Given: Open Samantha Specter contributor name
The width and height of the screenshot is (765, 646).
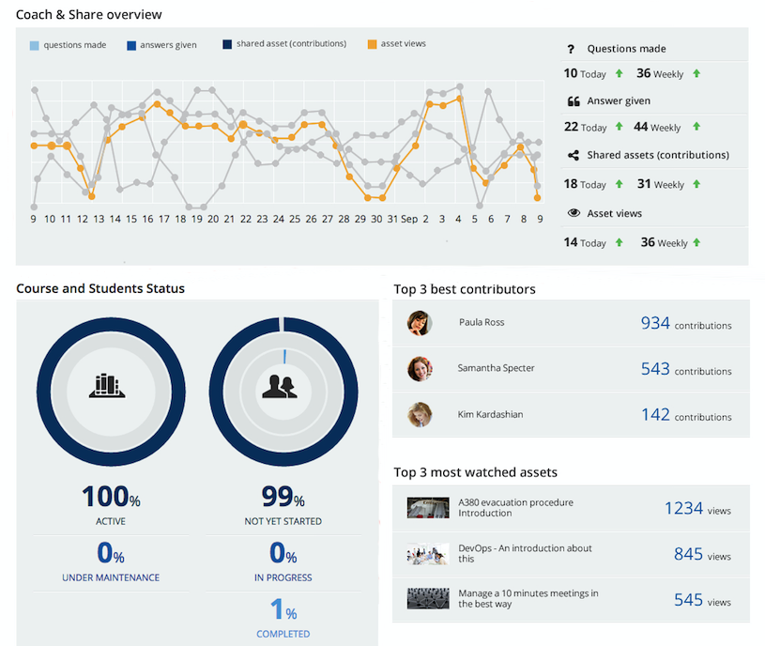Looking at the screenshot, I should pyautogui.click(x=496, y=368).
